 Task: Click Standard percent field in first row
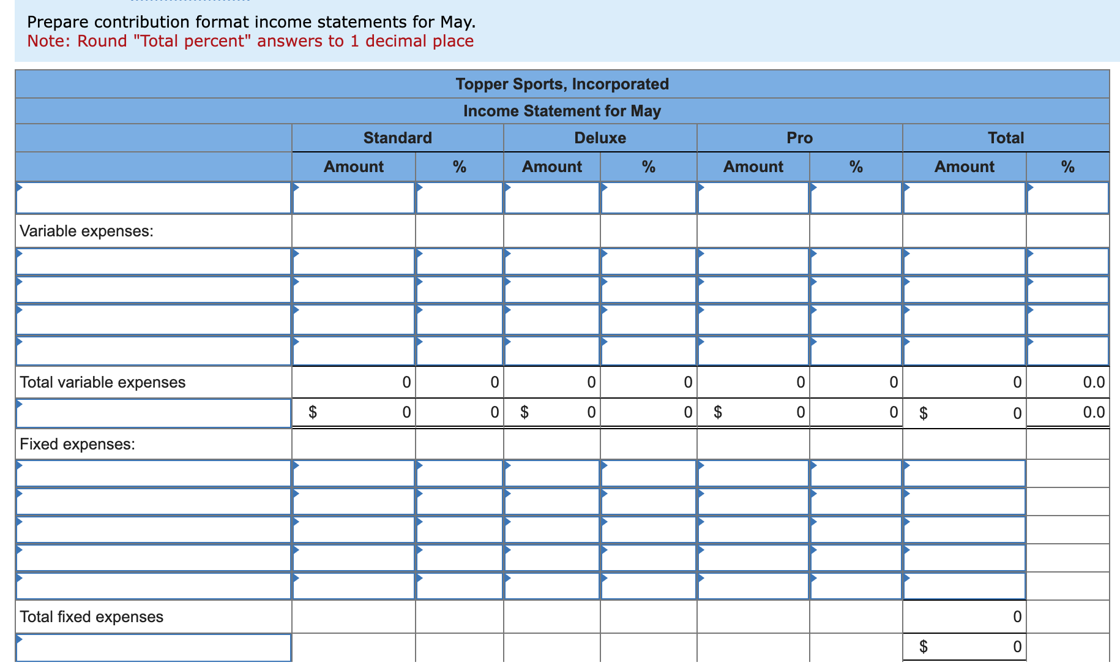460,198
